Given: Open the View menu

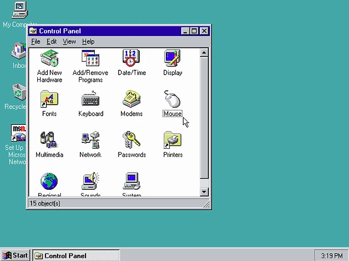Looking at the screenshot, I should click(69, 42).
